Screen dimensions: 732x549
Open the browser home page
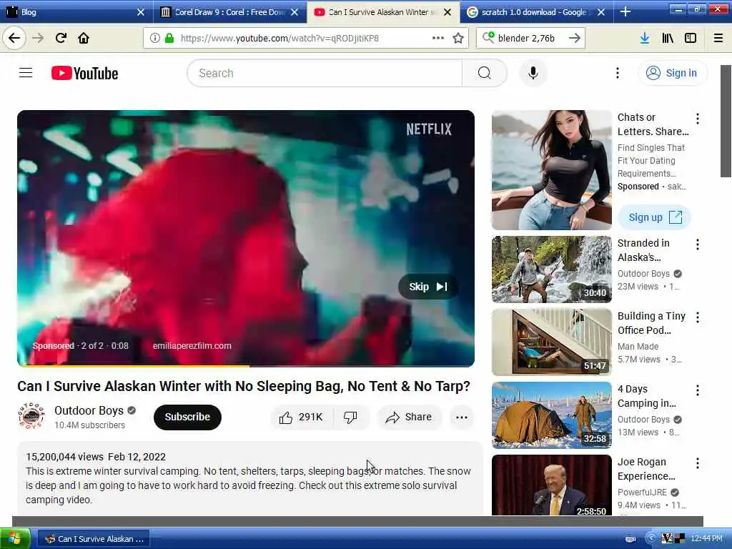84,38
